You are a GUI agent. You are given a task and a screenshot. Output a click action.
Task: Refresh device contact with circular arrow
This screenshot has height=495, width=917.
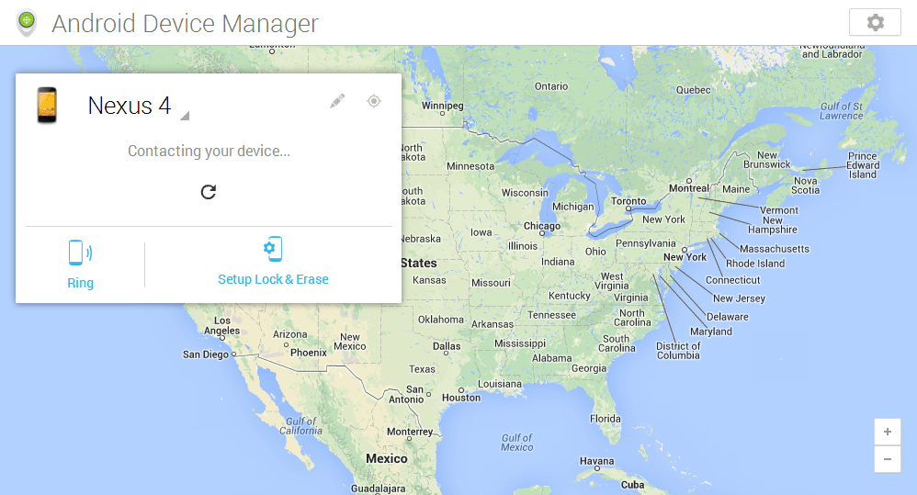pos(209,192)
